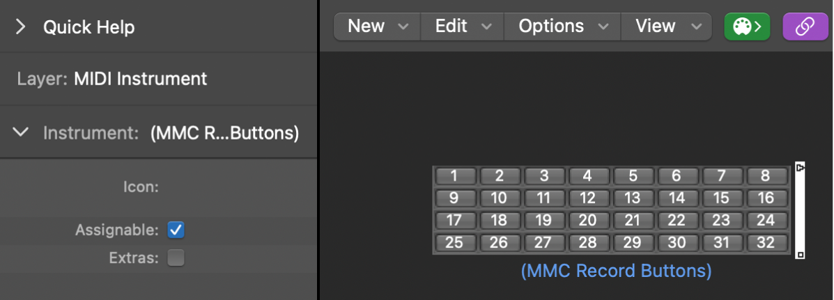The height and width of the screenshot is (300, 834).
Task: Open the Edit menu
Action: (x=463, y=26)
